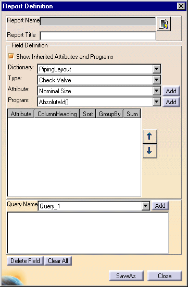Open the Attribute dropdown arrow
Image resolution: width=188 pixels, height=287 pixels.
[157, 91]
